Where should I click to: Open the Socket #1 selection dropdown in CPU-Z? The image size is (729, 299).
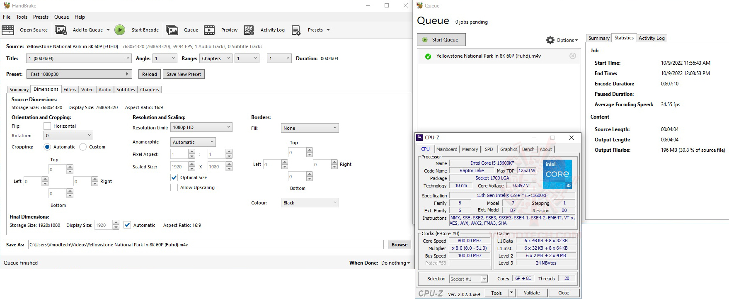(x=469, y=279)
